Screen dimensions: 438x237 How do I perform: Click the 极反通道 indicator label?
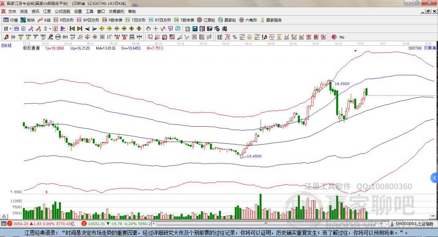tap(31, 48)
